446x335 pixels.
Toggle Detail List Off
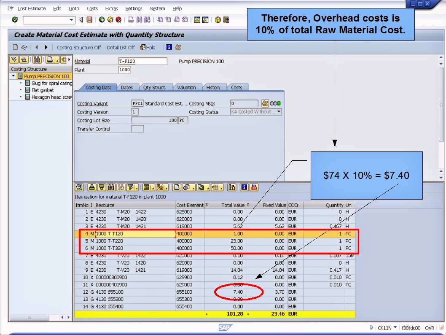click(121, 47)
